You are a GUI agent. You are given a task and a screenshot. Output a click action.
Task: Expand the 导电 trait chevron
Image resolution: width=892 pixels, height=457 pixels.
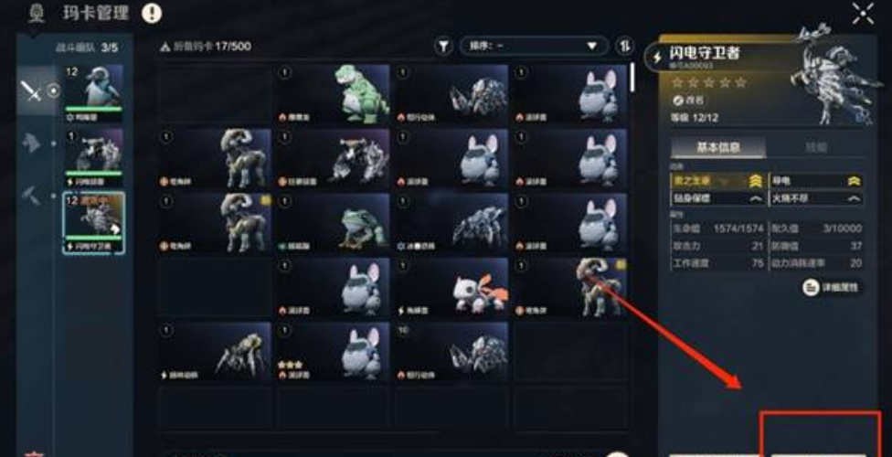coord(854,181)
